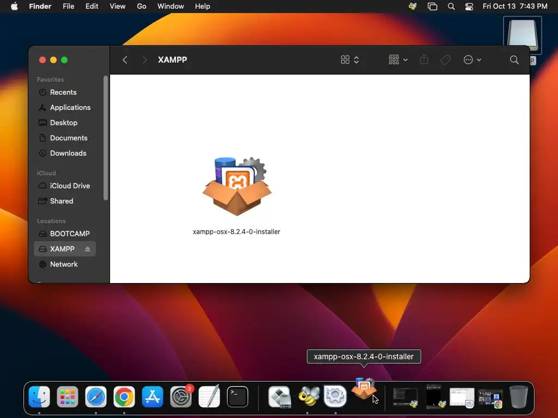558x418 pixels.
Task: Go back in Finder history
Action: (125, 60)
